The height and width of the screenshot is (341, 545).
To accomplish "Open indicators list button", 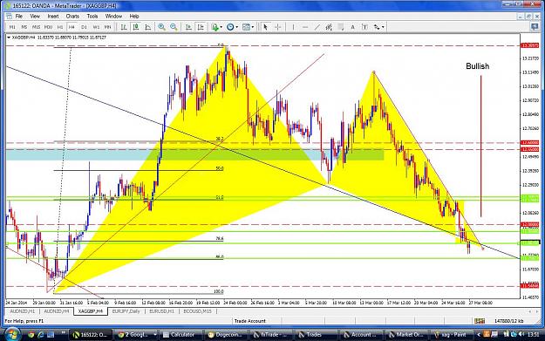I will 215,27.
